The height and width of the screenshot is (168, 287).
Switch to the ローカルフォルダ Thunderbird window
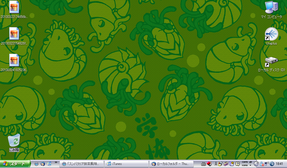(171, 164)
